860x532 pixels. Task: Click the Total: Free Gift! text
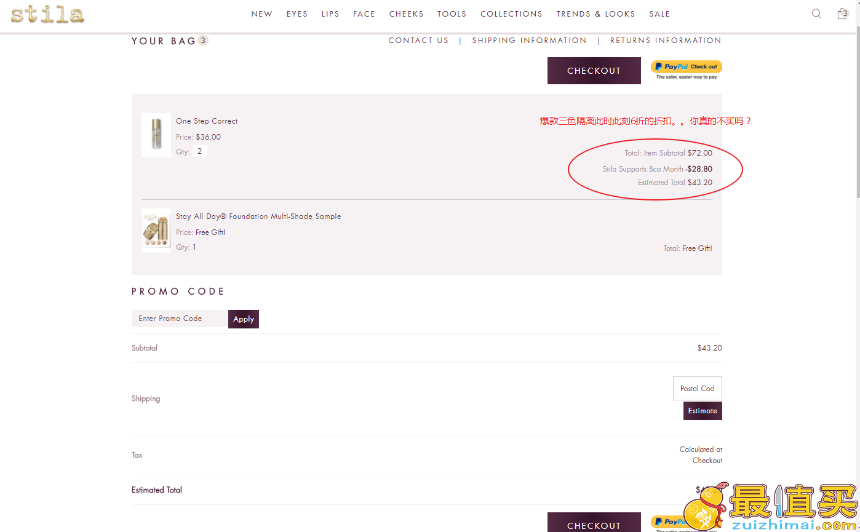688,248
